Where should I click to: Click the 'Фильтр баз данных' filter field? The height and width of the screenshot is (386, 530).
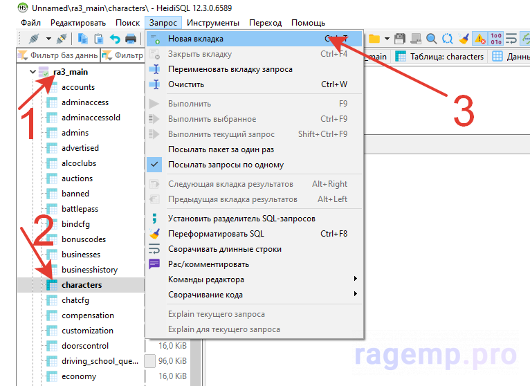click(57, 56)
